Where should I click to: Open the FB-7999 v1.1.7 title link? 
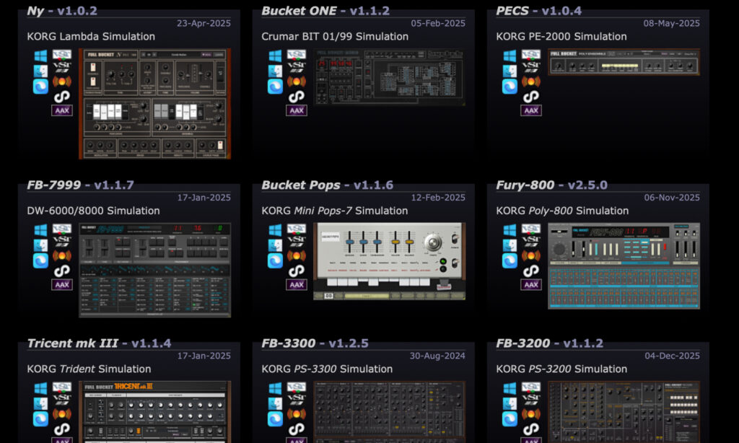point(80,185)
